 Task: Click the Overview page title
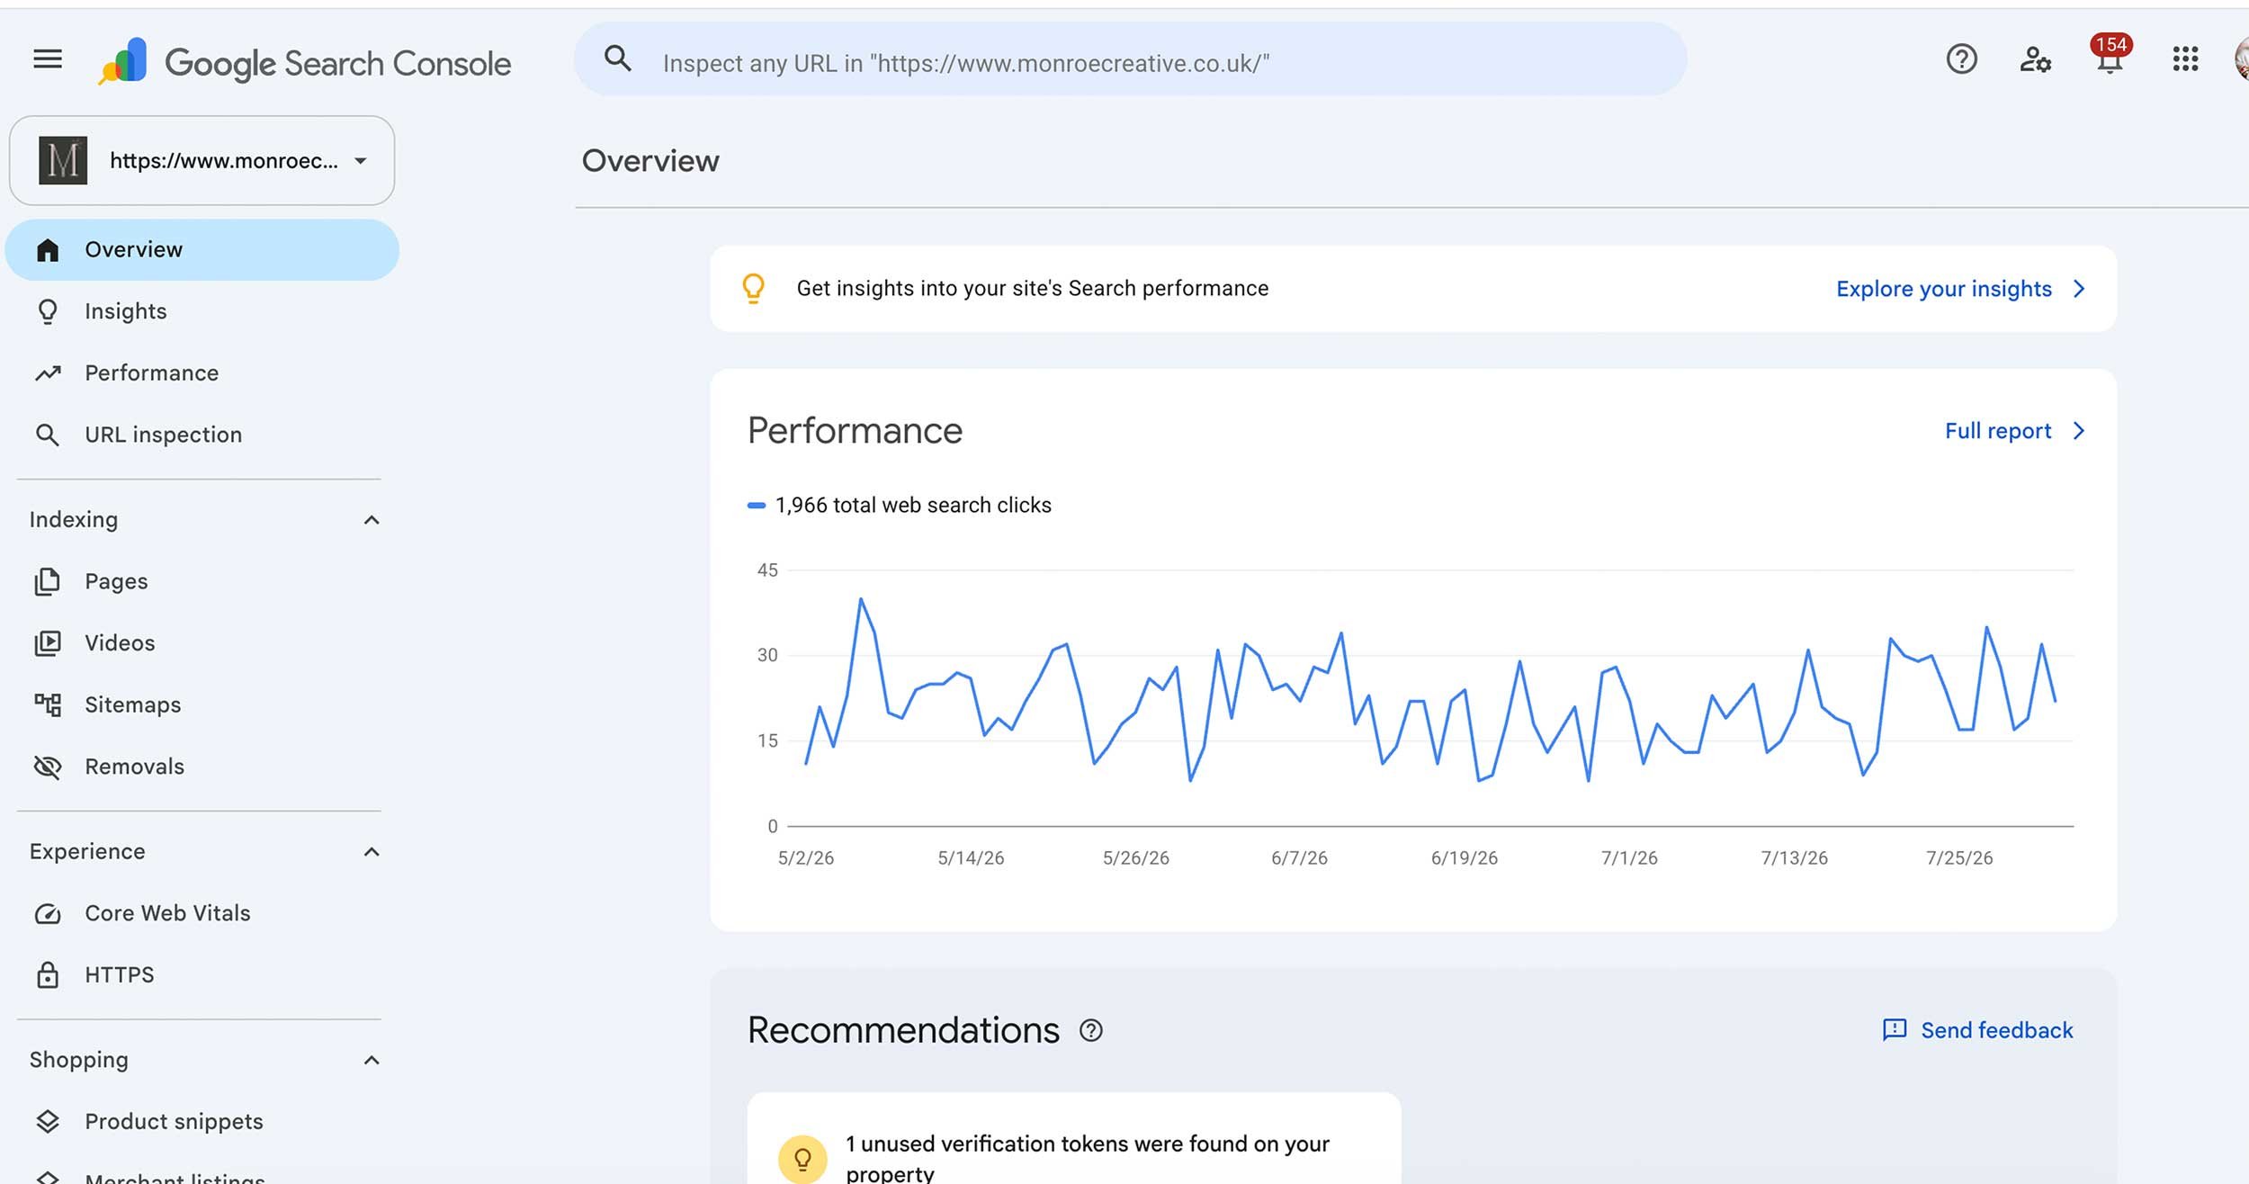coord(650,161)
